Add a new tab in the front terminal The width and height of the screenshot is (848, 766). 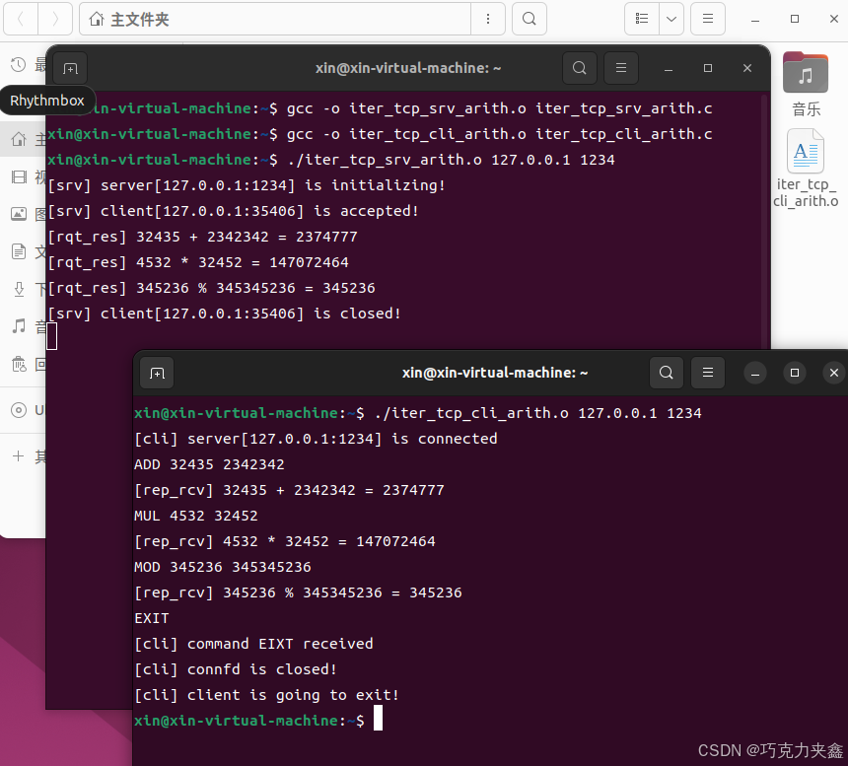[157, 373]
